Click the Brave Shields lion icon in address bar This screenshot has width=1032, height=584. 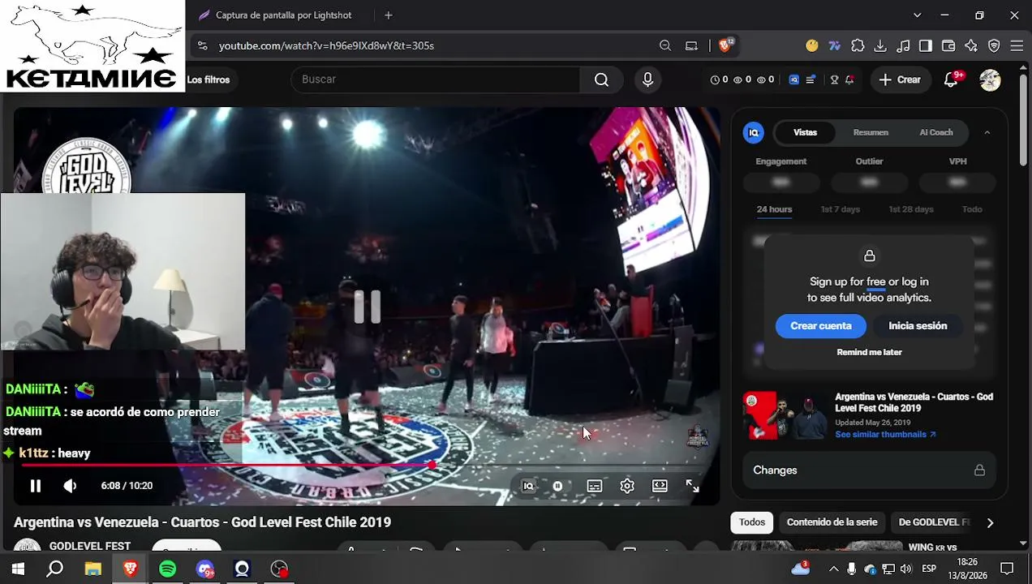725,45
